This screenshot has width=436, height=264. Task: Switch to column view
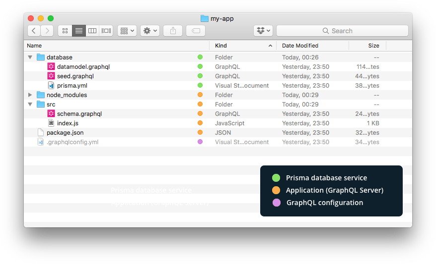92,31
